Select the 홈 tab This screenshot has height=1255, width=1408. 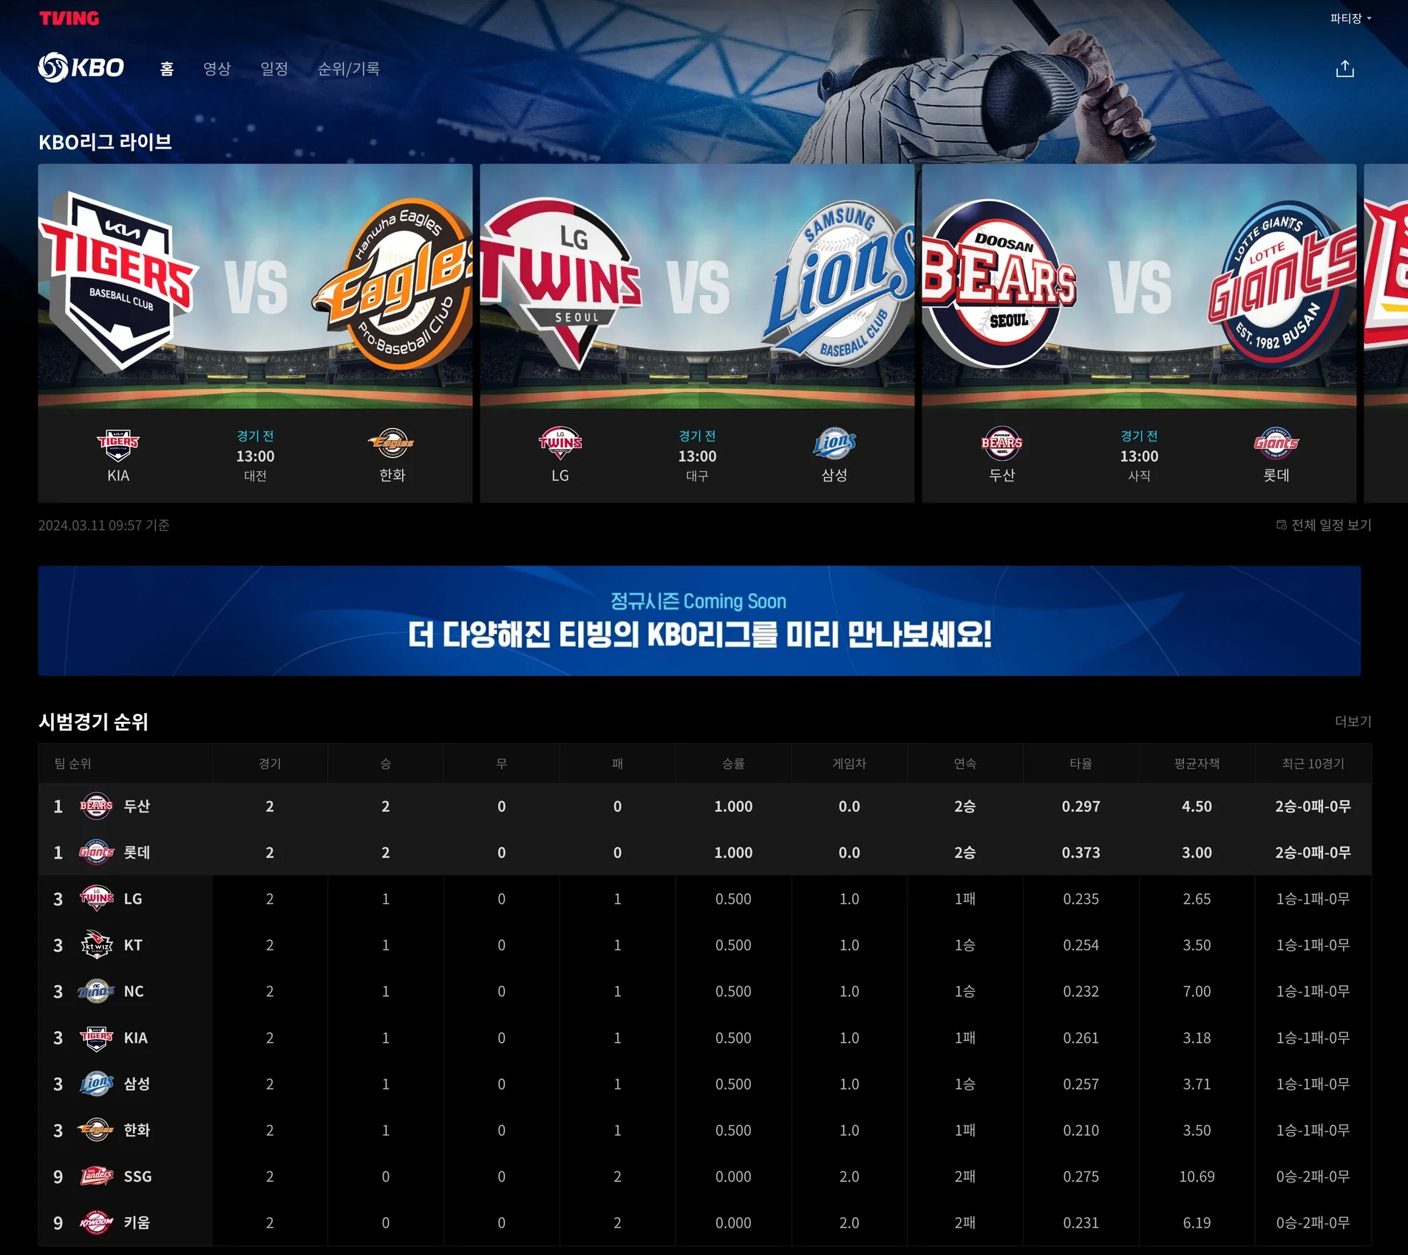coord(167,69)
